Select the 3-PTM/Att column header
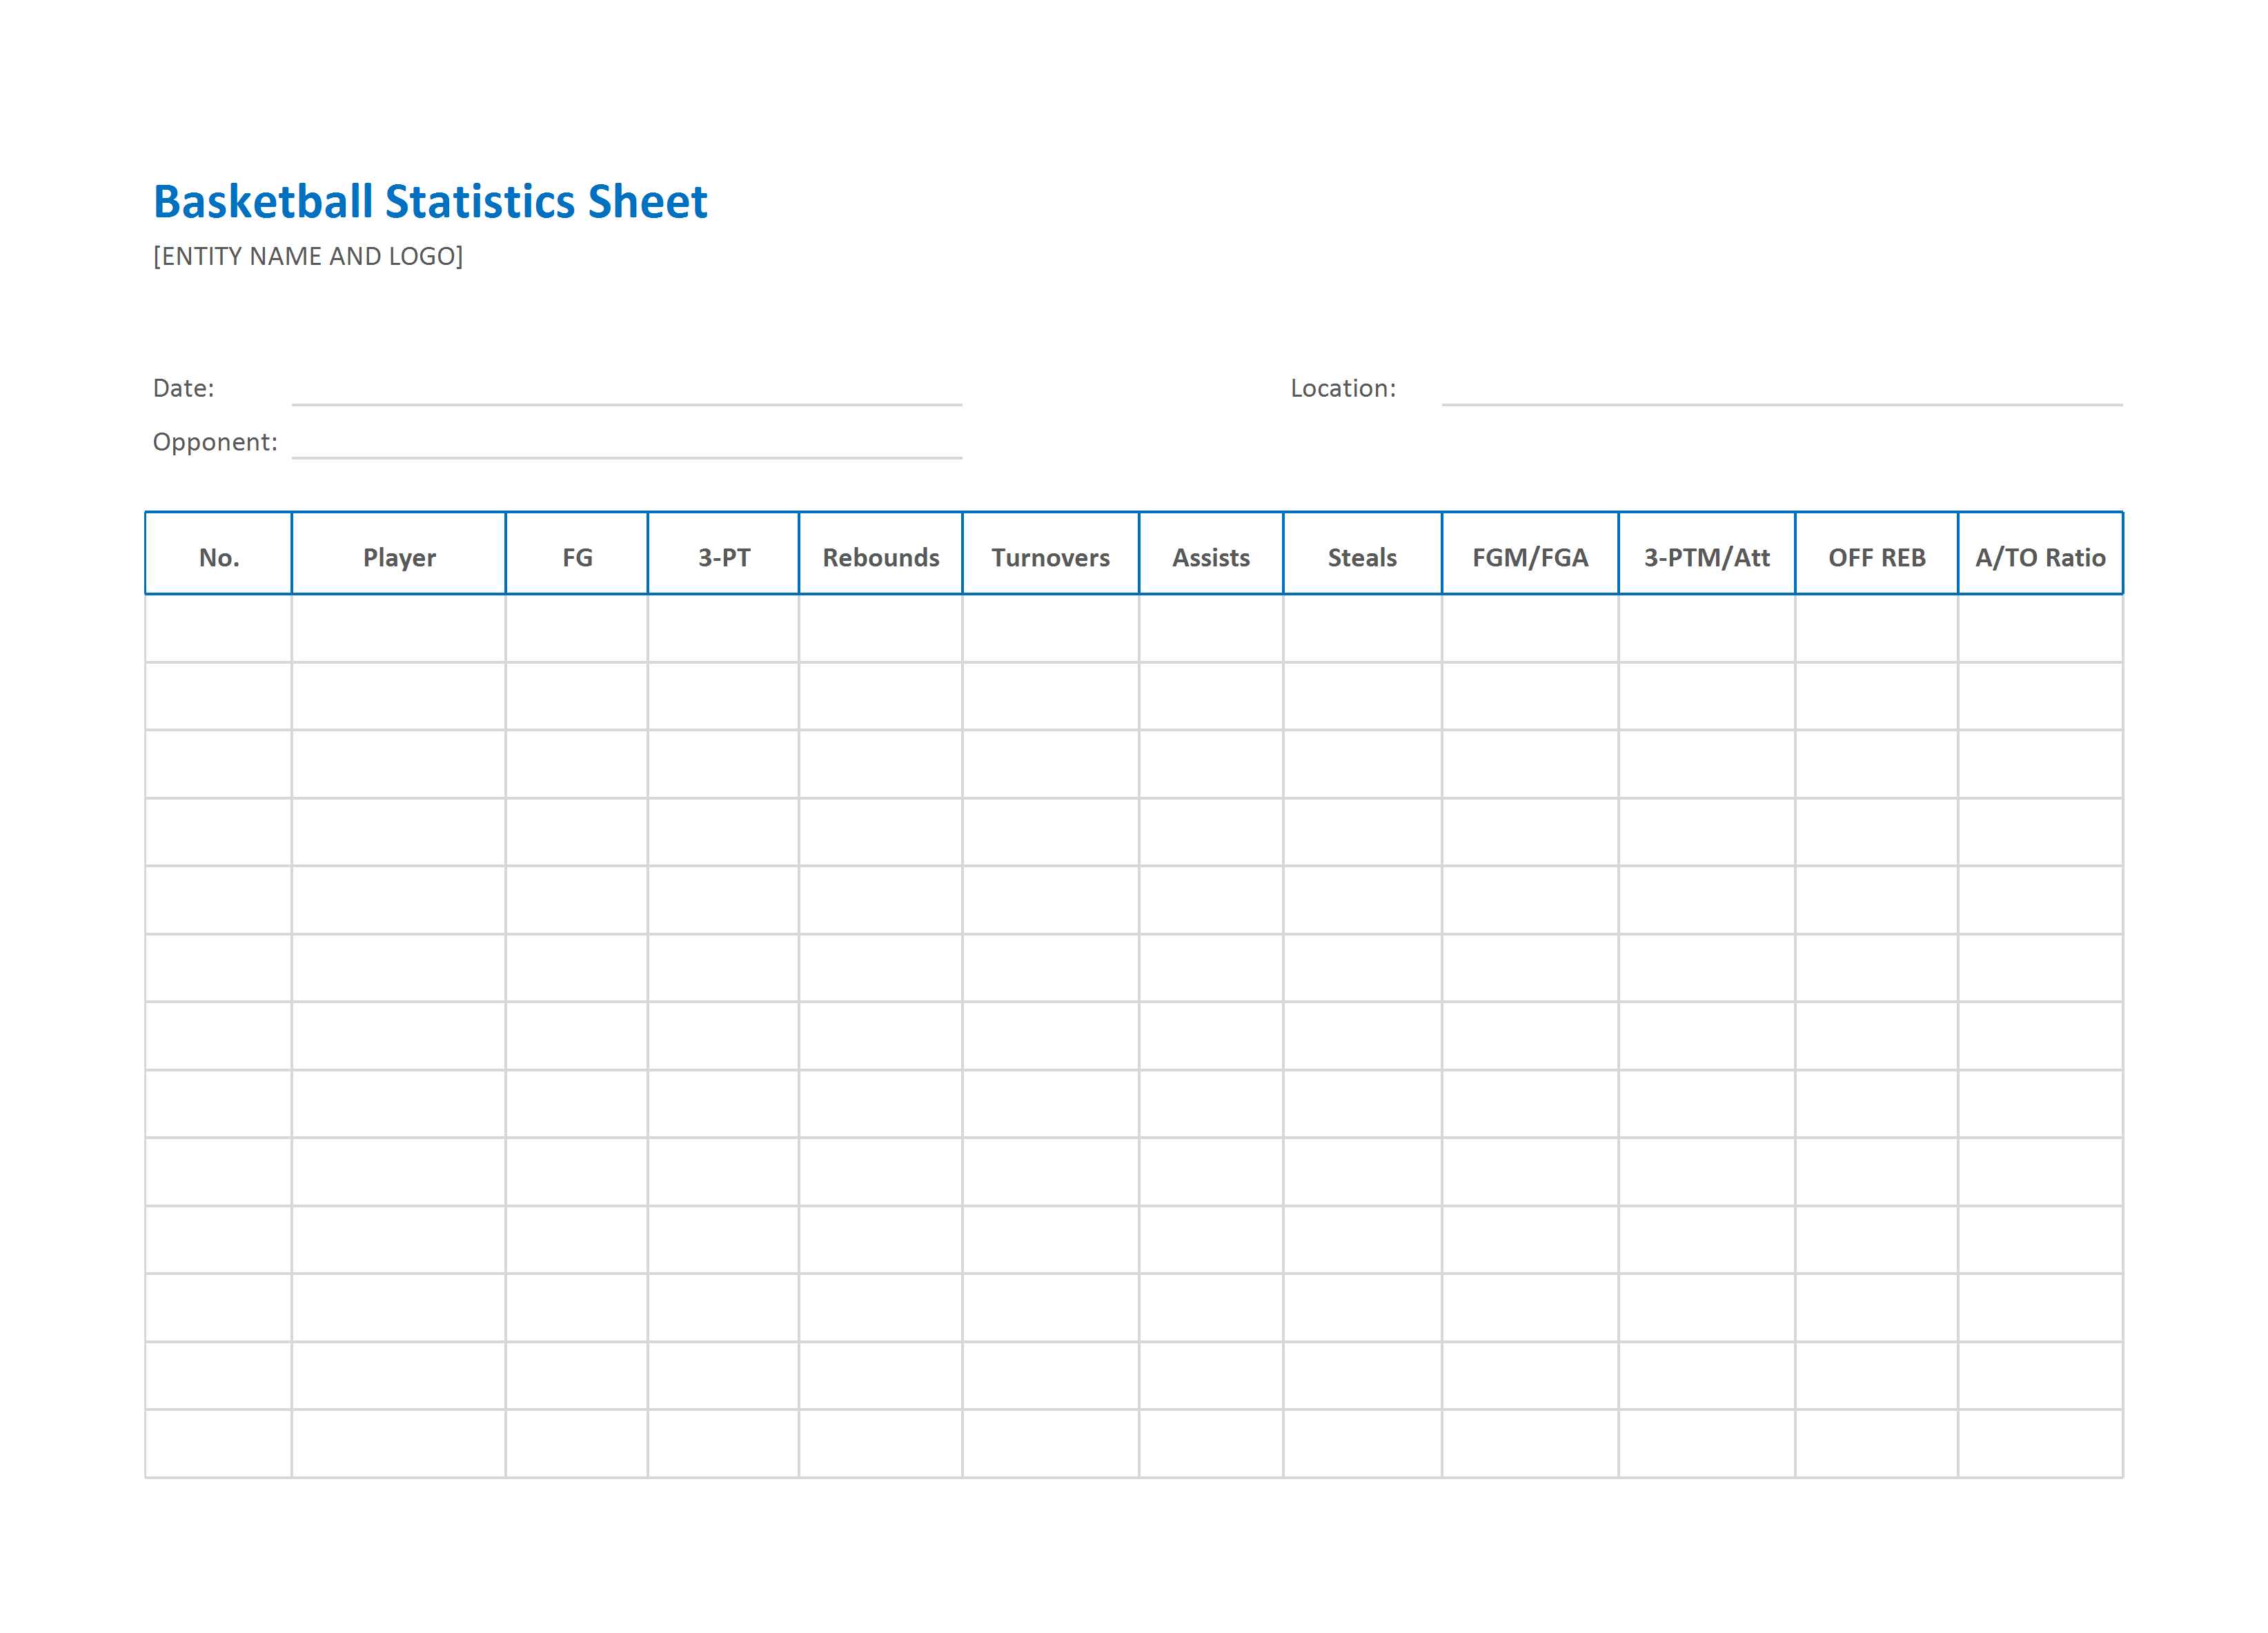 tap(1707, 554)
